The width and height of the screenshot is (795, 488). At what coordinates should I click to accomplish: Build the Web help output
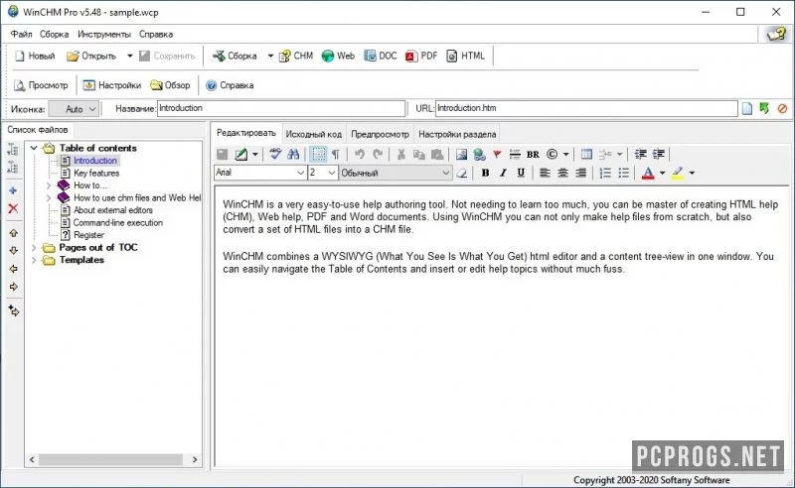pos(338,56)
